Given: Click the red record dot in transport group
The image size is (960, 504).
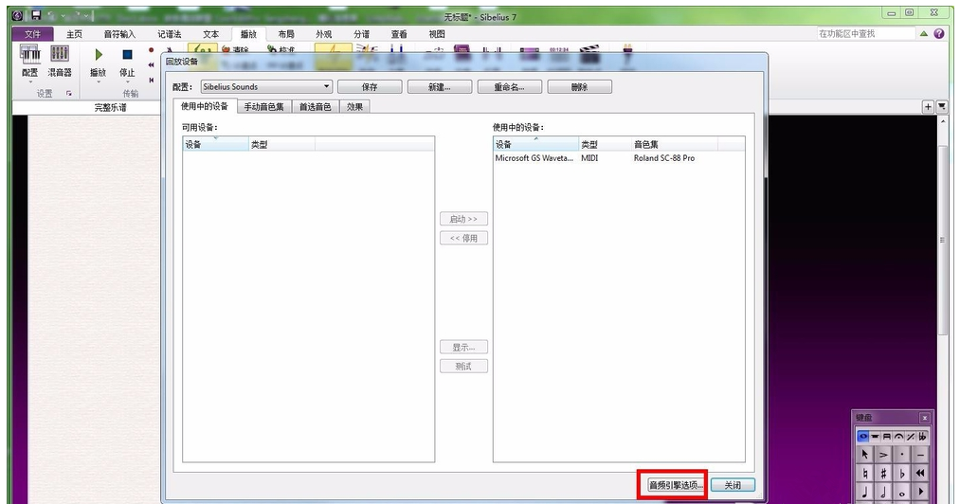Looking at the screenshot, I should (x=152, y=50).
